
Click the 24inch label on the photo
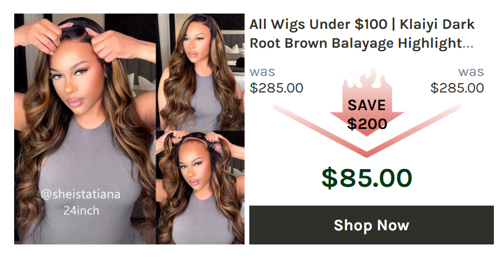[x=81, y=210]
